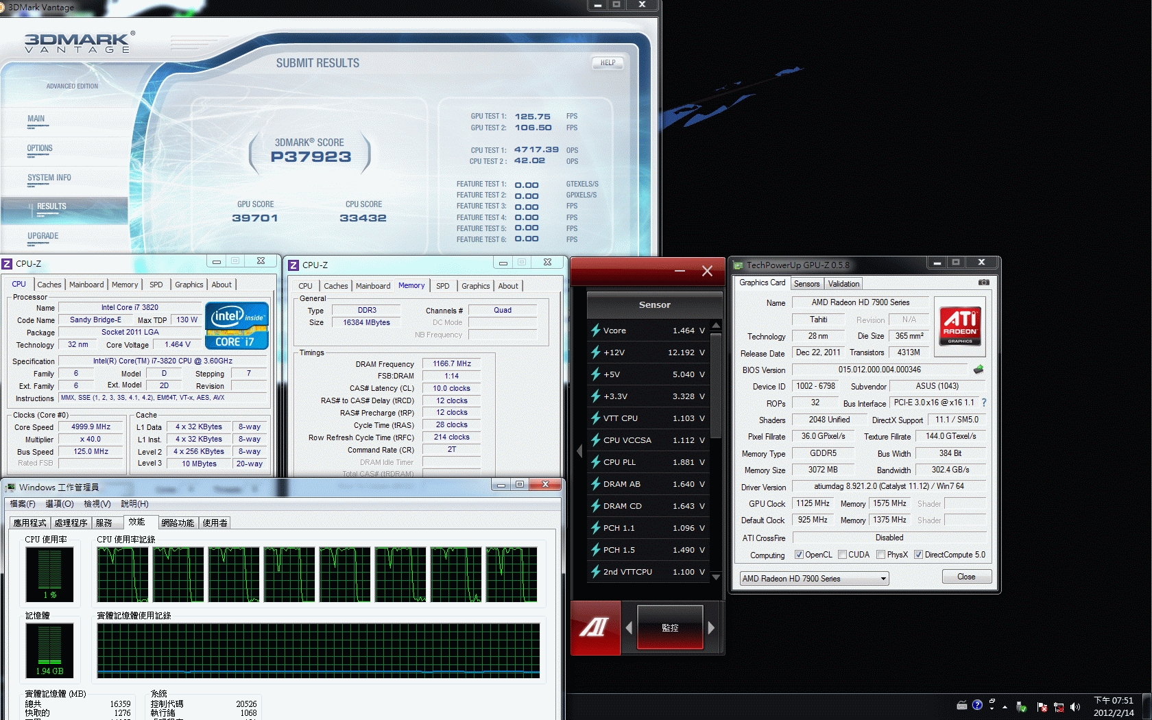Image resolution: width=1152 pixels, height=720 pixels.
Task: Toggle the CUDA checkbox
Action: point(842,555)
